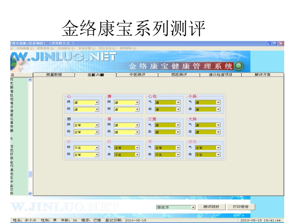Switch to the 测量数据 tab
The image size is (297, 223).
click(x=54, y=75)
